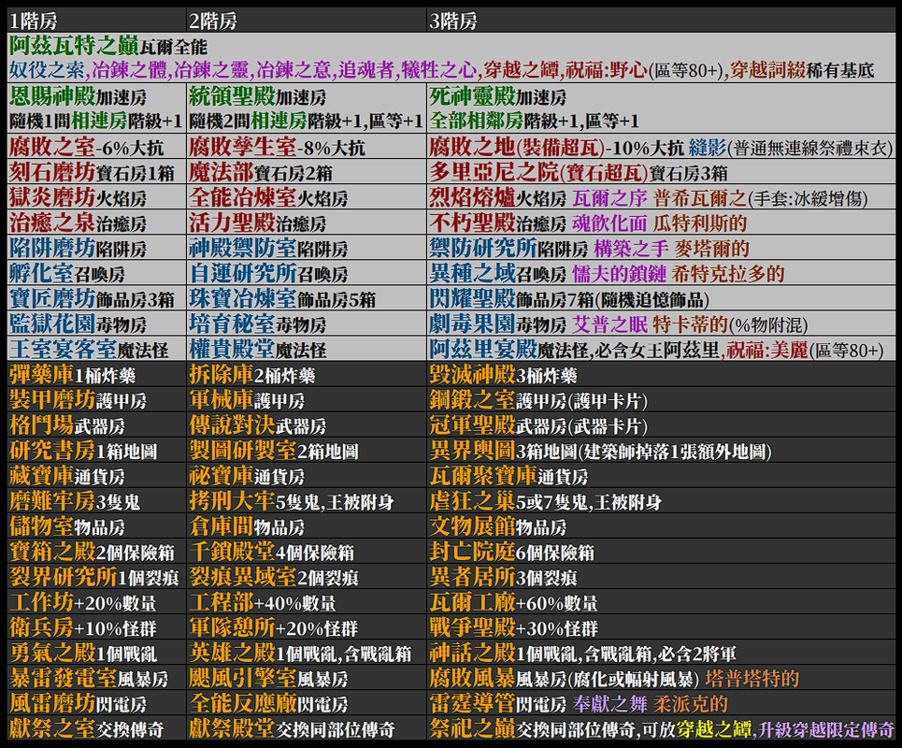Click 工作坊 +20%數量
The height and width of the screenshot is (748, 902).
pos(96,602)
